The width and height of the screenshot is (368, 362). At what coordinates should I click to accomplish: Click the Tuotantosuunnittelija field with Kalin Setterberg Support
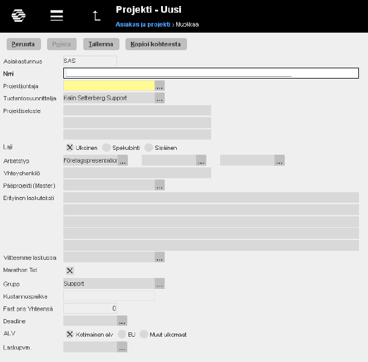[109, 98]
